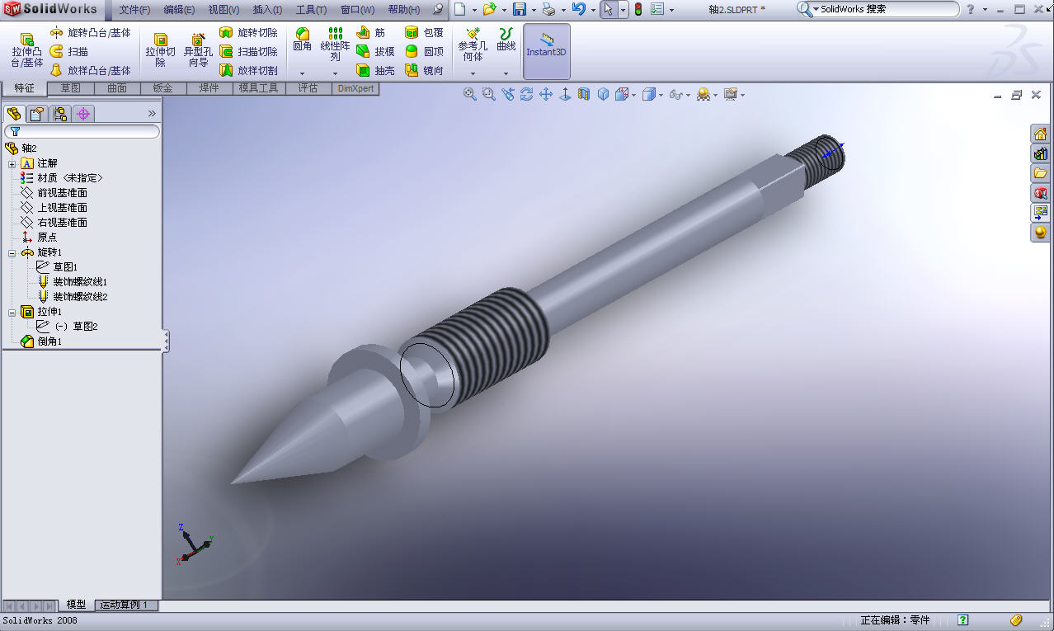Choose the 圆顶 dome tool
The image size is (1054, 631).
point(425,52)
